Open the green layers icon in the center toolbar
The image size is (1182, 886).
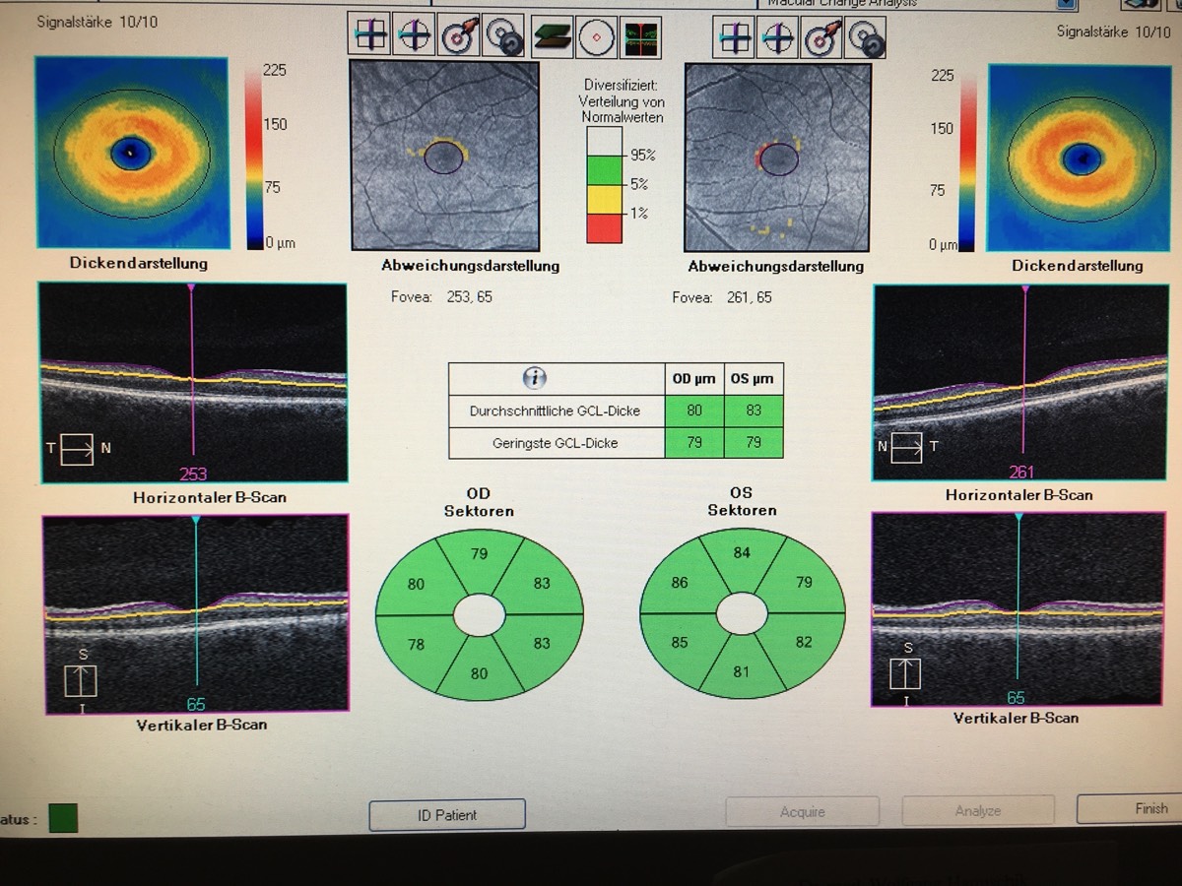[x=553, y=37]
